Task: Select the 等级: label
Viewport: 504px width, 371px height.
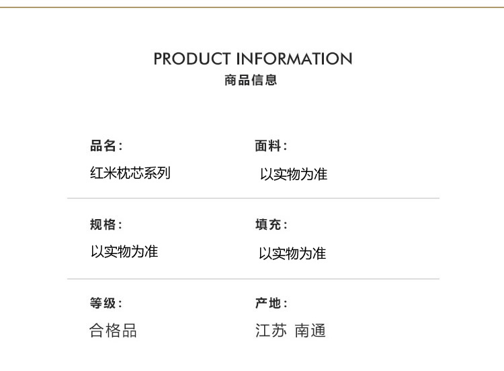Action: pos(106,303)
